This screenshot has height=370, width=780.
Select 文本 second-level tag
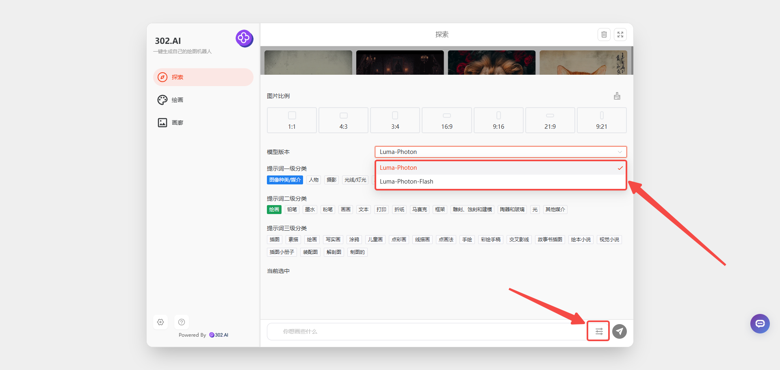point(364,210)
